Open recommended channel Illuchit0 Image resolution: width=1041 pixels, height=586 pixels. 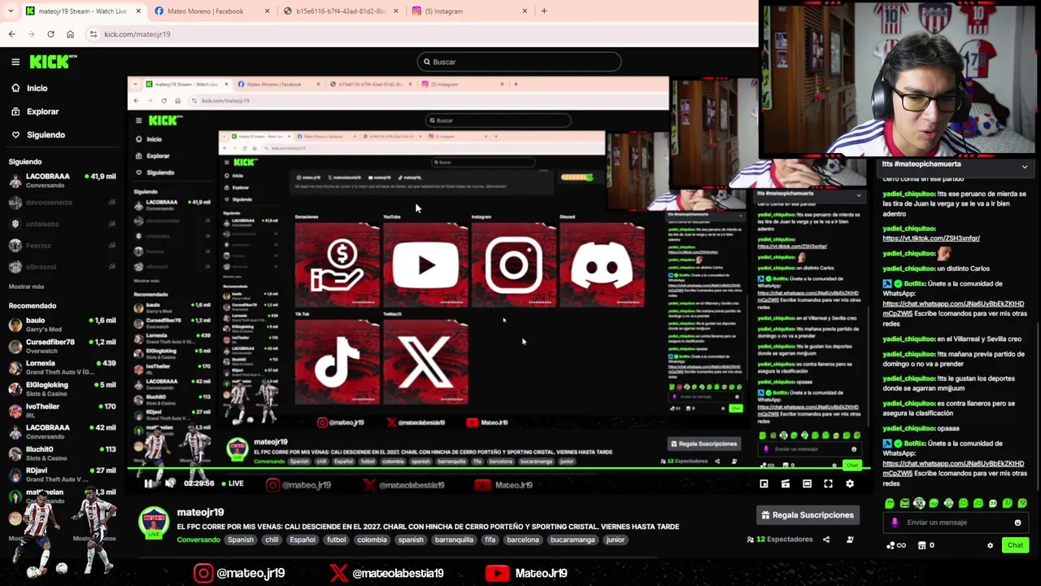pyautogui.click(x=62, y=453)
